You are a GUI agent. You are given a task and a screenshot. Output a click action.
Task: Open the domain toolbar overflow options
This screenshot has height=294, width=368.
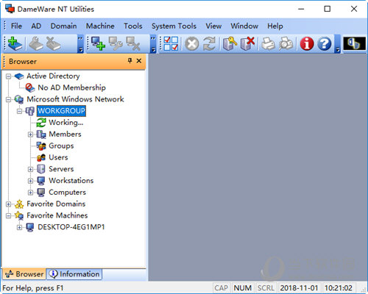pos(80,44)
